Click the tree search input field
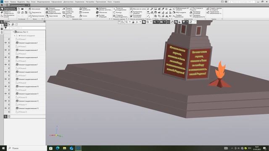The width and height of the screenshot is (269, 151). pyautogui.click(x=26, y=28)
